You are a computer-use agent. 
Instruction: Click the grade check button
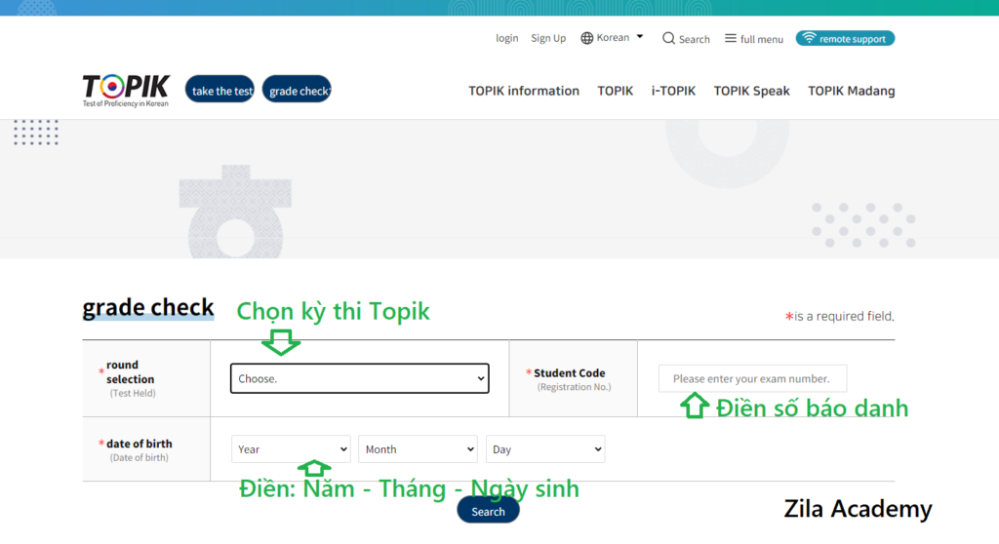(x=297, y=89)
